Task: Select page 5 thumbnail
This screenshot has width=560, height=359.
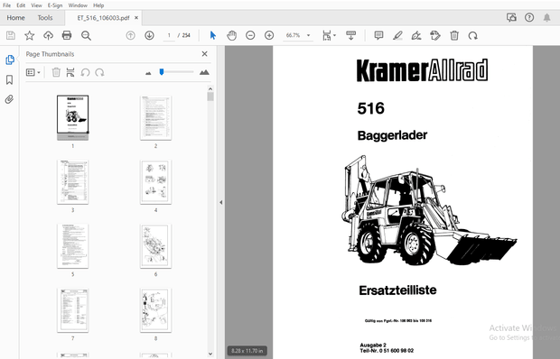Action: coord(73,246)
